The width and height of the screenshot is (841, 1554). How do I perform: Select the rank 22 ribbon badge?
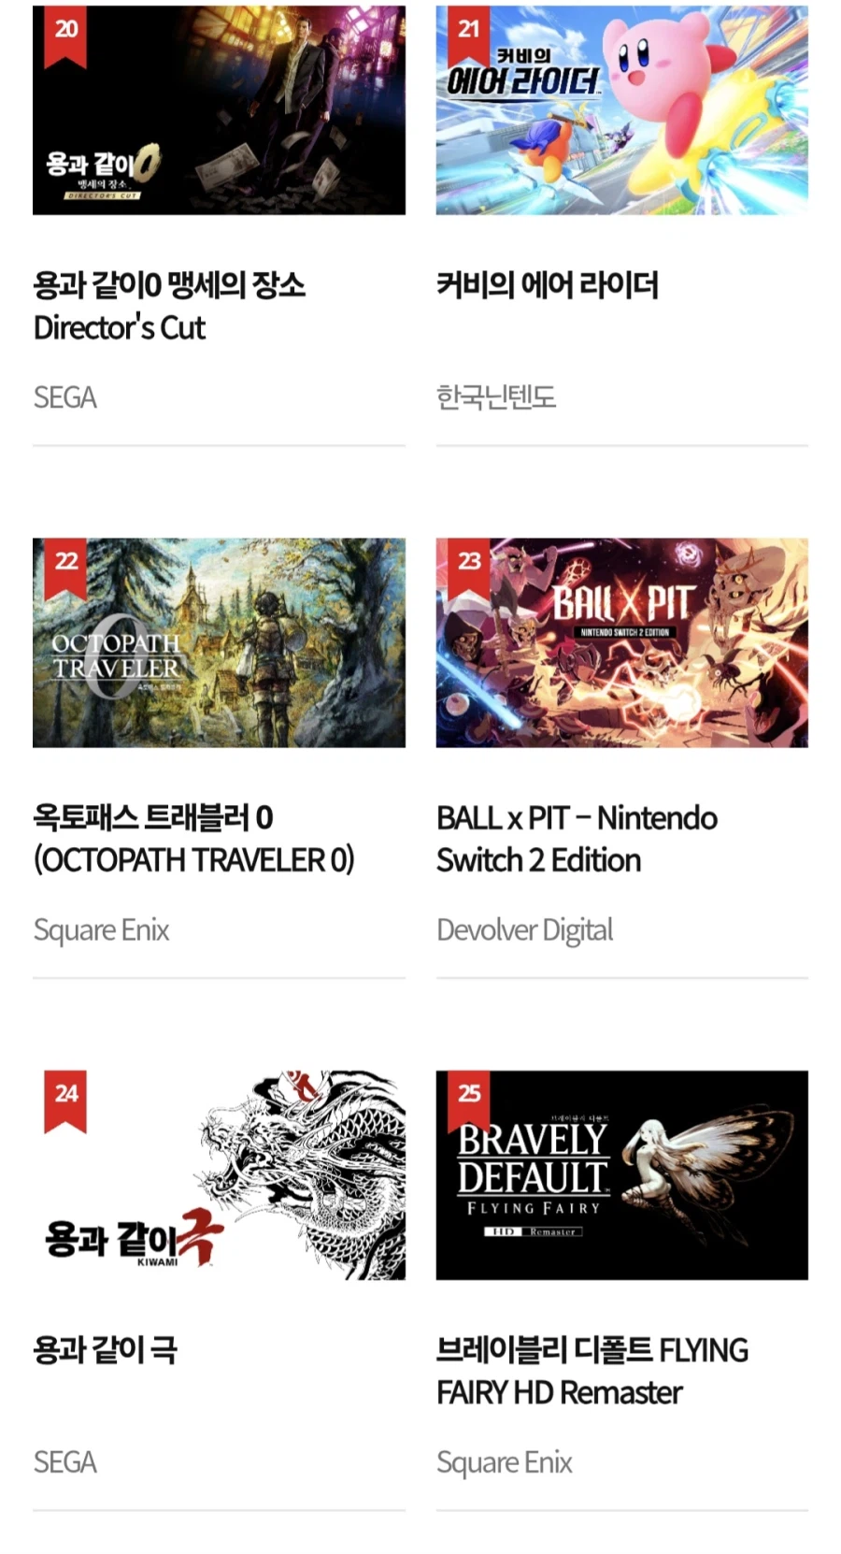pos(65,568)
